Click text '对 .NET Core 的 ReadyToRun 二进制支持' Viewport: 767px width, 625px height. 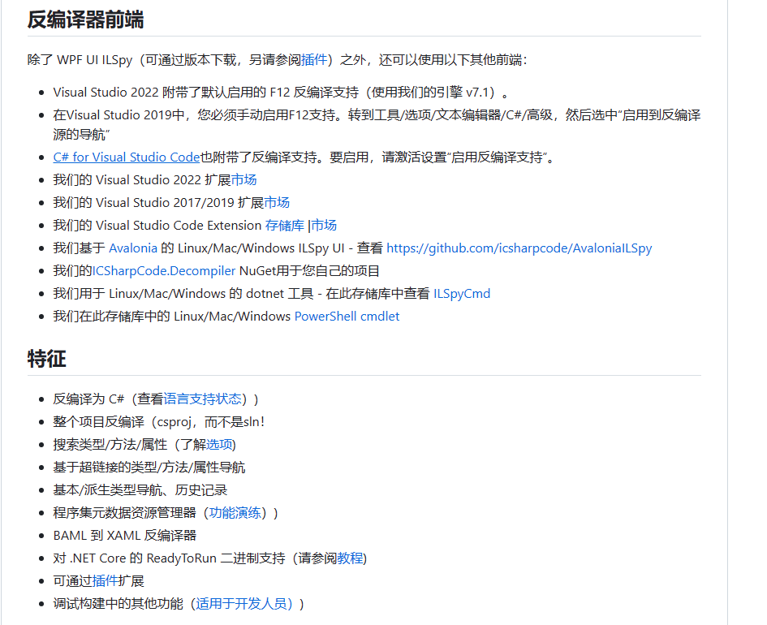170,558
